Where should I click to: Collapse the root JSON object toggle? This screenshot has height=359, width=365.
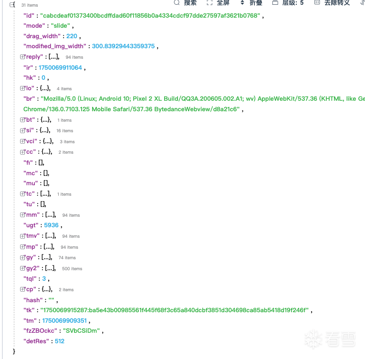point(12,5)
